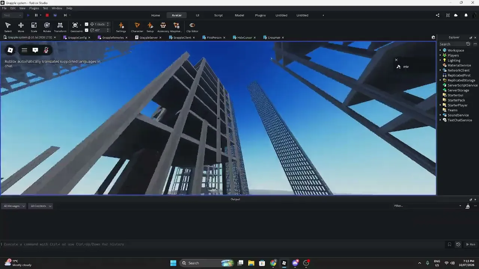Pick the Transform tool
479x269 pixels.
[x=60, y=27]
